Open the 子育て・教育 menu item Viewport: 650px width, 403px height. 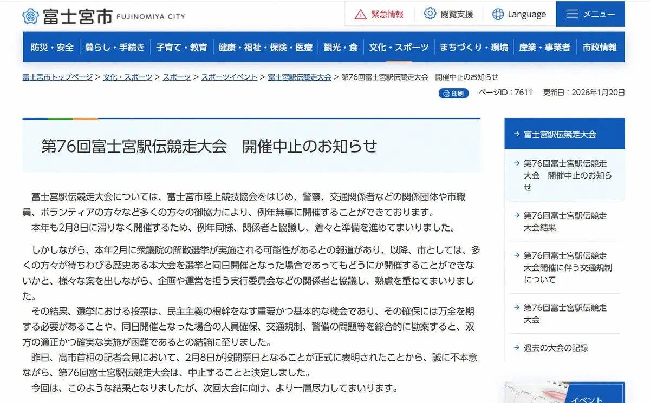(x=181, y=48)
